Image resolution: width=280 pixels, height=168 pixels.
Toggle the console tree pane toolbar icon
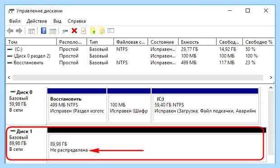(x=32, y=31)
